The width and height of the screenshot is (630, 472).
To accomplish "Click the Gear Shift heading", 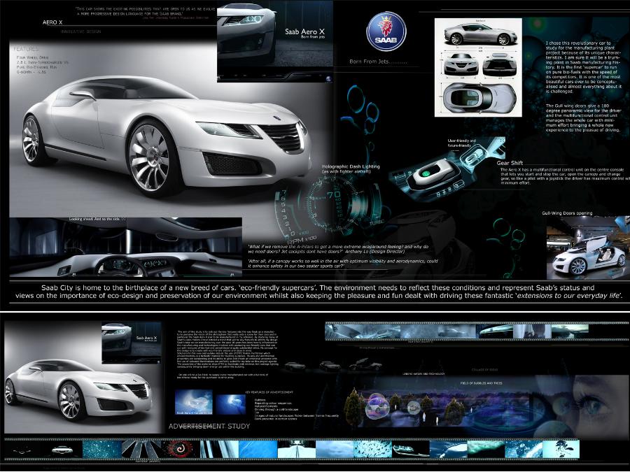I will tap(512, 162).
